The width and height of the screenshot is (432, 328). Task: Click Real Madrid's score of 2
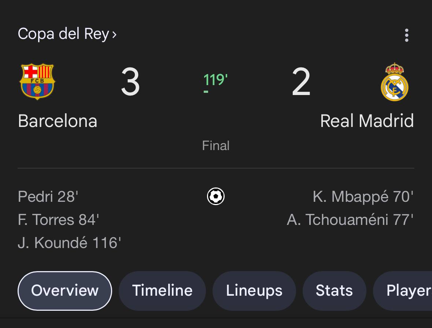click(x=301, y=82)
